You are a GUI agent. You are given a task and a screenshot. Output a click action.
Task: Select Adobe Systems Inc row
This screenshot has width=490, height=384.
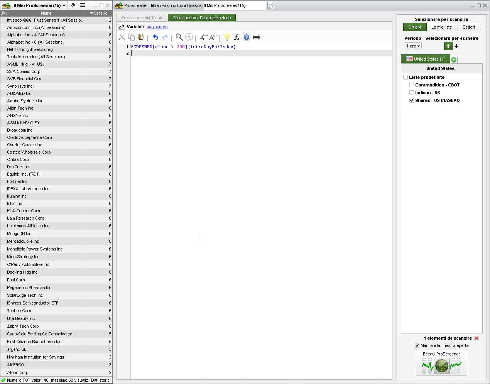[x=56, y=101]
